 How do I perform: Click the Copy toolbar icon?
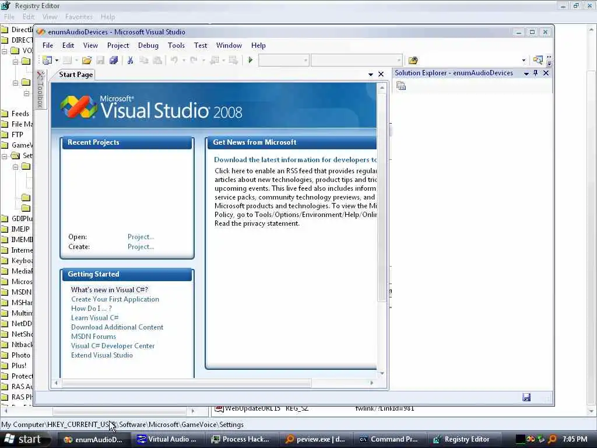click(x=144, y=60)
